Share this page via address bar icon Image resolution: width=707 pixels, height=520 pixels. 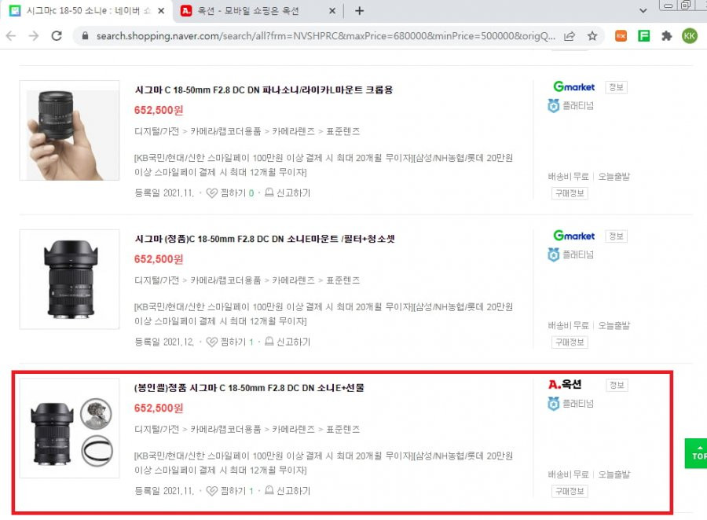tap(570, 35)
